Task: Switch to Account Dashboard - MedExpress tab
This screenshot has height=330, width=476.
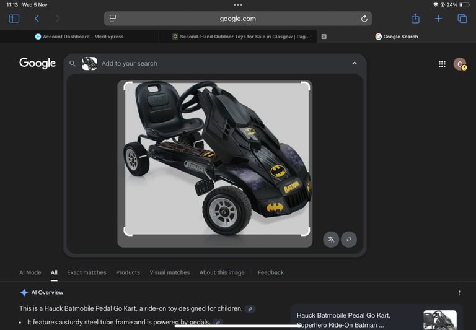Action: tap(79, 37)
